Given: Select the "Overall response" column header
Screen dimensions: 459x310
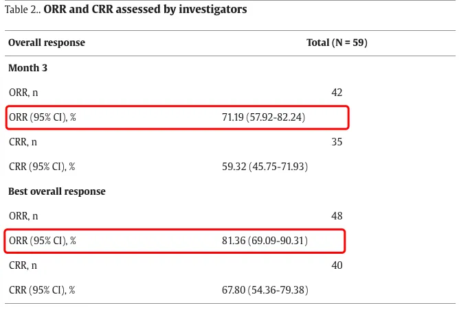Looking at the screenshot, I should point(47,43).
